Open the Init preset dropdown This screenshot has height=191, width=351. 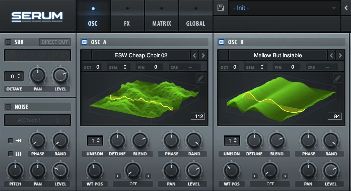(x=284, y=8)
